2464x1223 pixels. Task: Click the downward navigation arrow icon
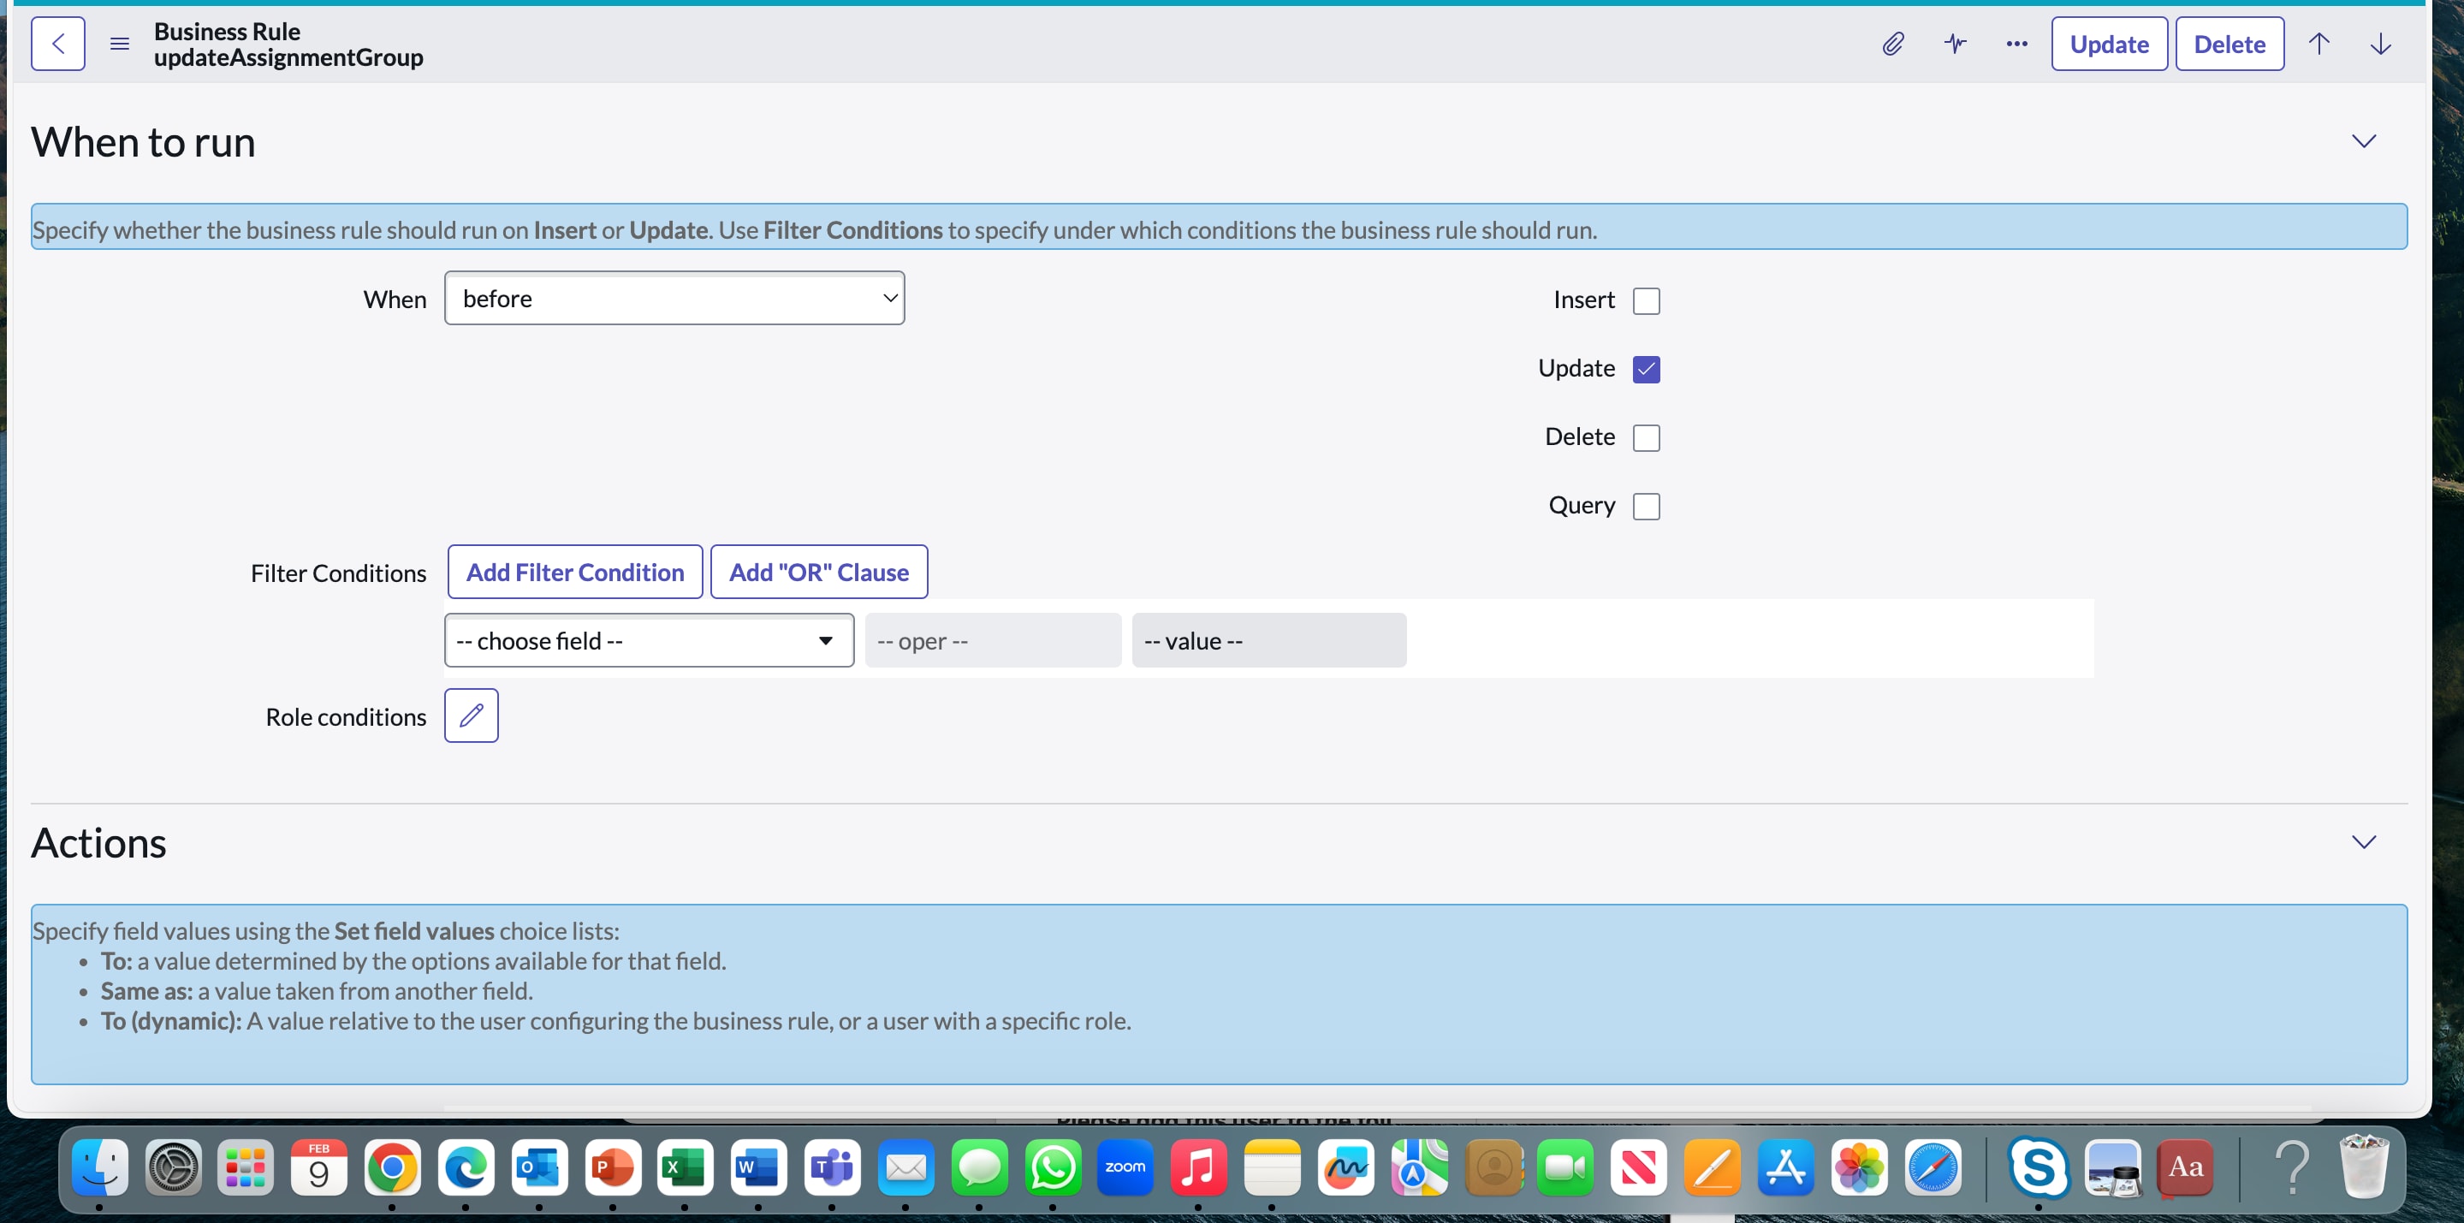tap(2381, 44)
